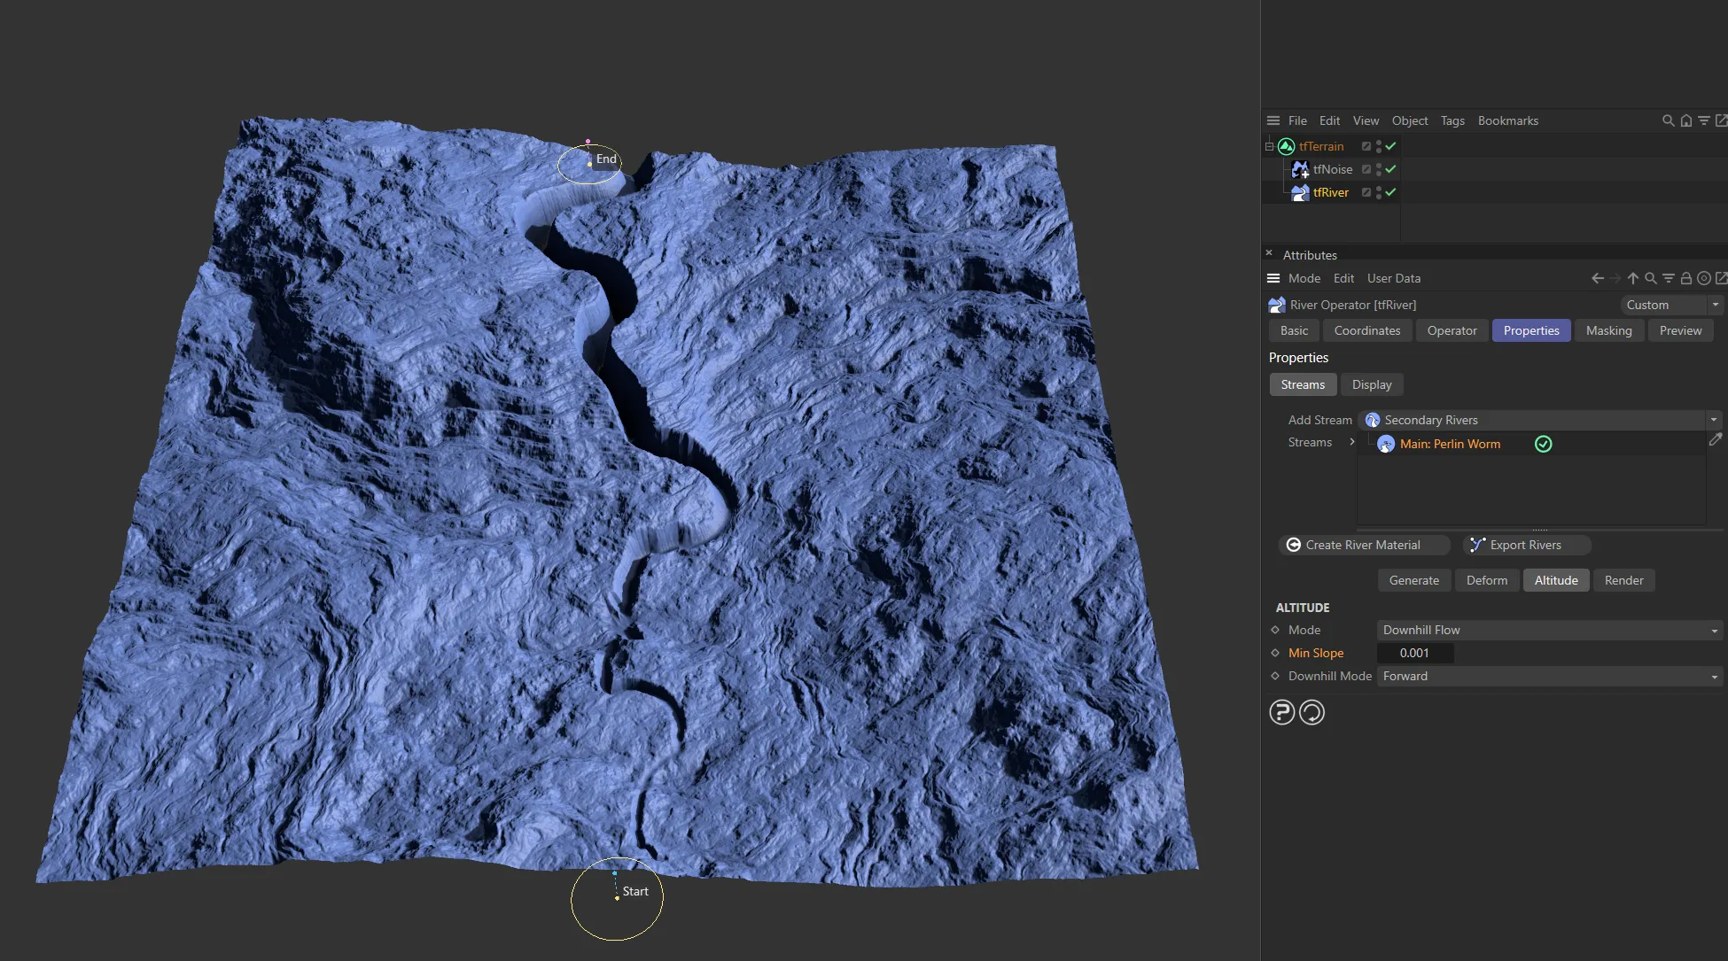Select the tfTerrain terrain operator icon

click(1286, 146)
